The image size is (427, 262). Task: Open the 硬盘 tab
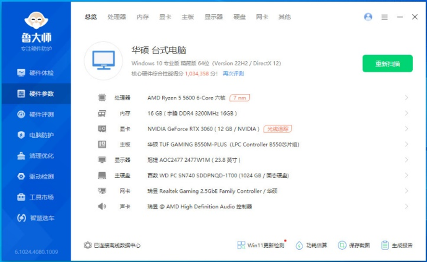tap(239, 17)
